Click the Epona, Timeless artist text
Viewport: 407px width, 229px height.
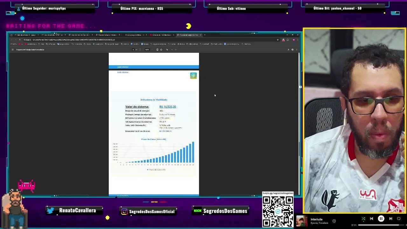319,223
